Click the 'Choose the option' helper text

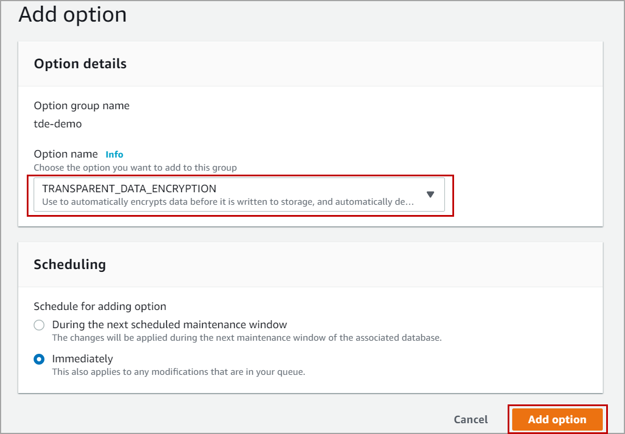coord(135,167)
